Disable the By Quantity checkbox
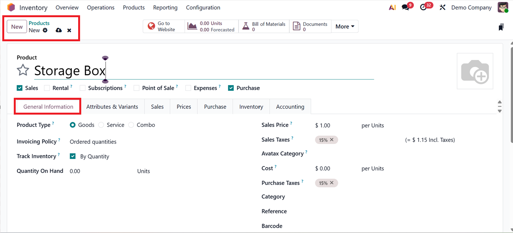The image size is (513, 233). coord(72,156)
